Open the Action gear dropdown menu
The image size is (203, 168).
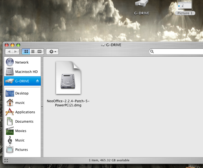point(52,52)
